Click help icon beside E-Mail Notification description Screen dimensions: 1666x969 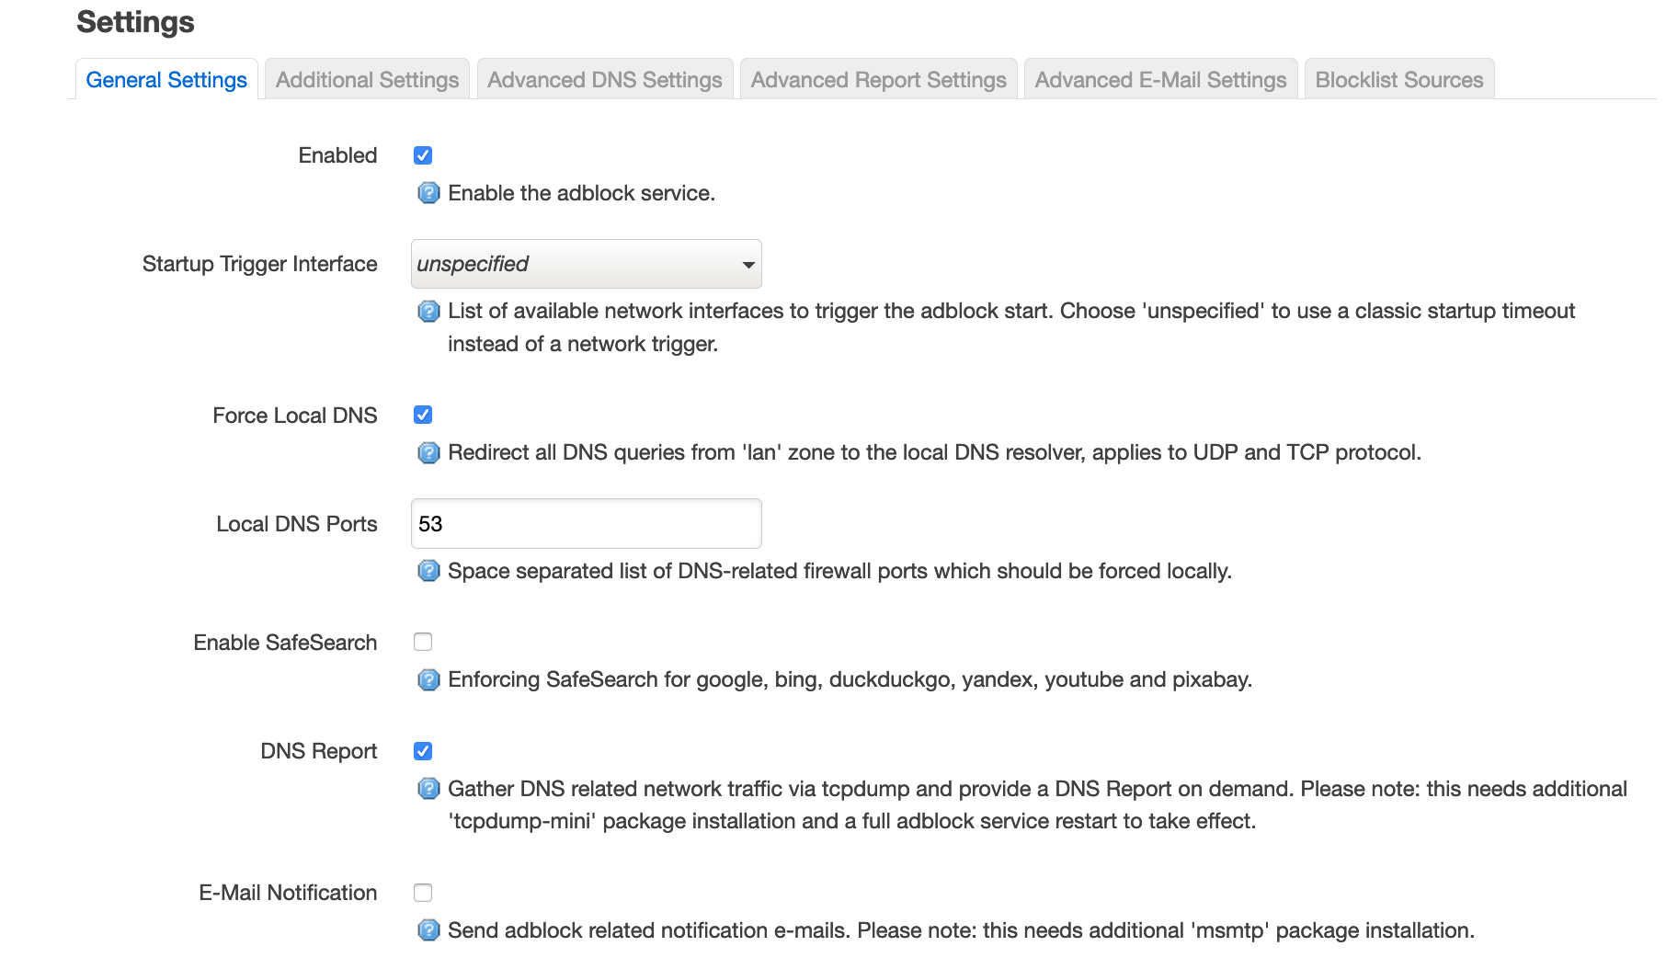tap(428, 930)
